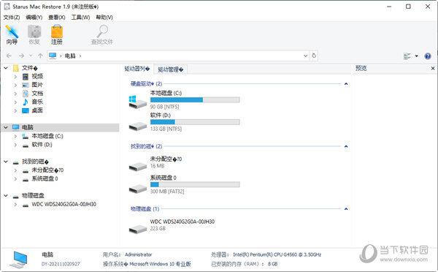Select 软件 (D:) drive icon in list
This screenshot has height=272, width=438.
[x=137, y=126]
